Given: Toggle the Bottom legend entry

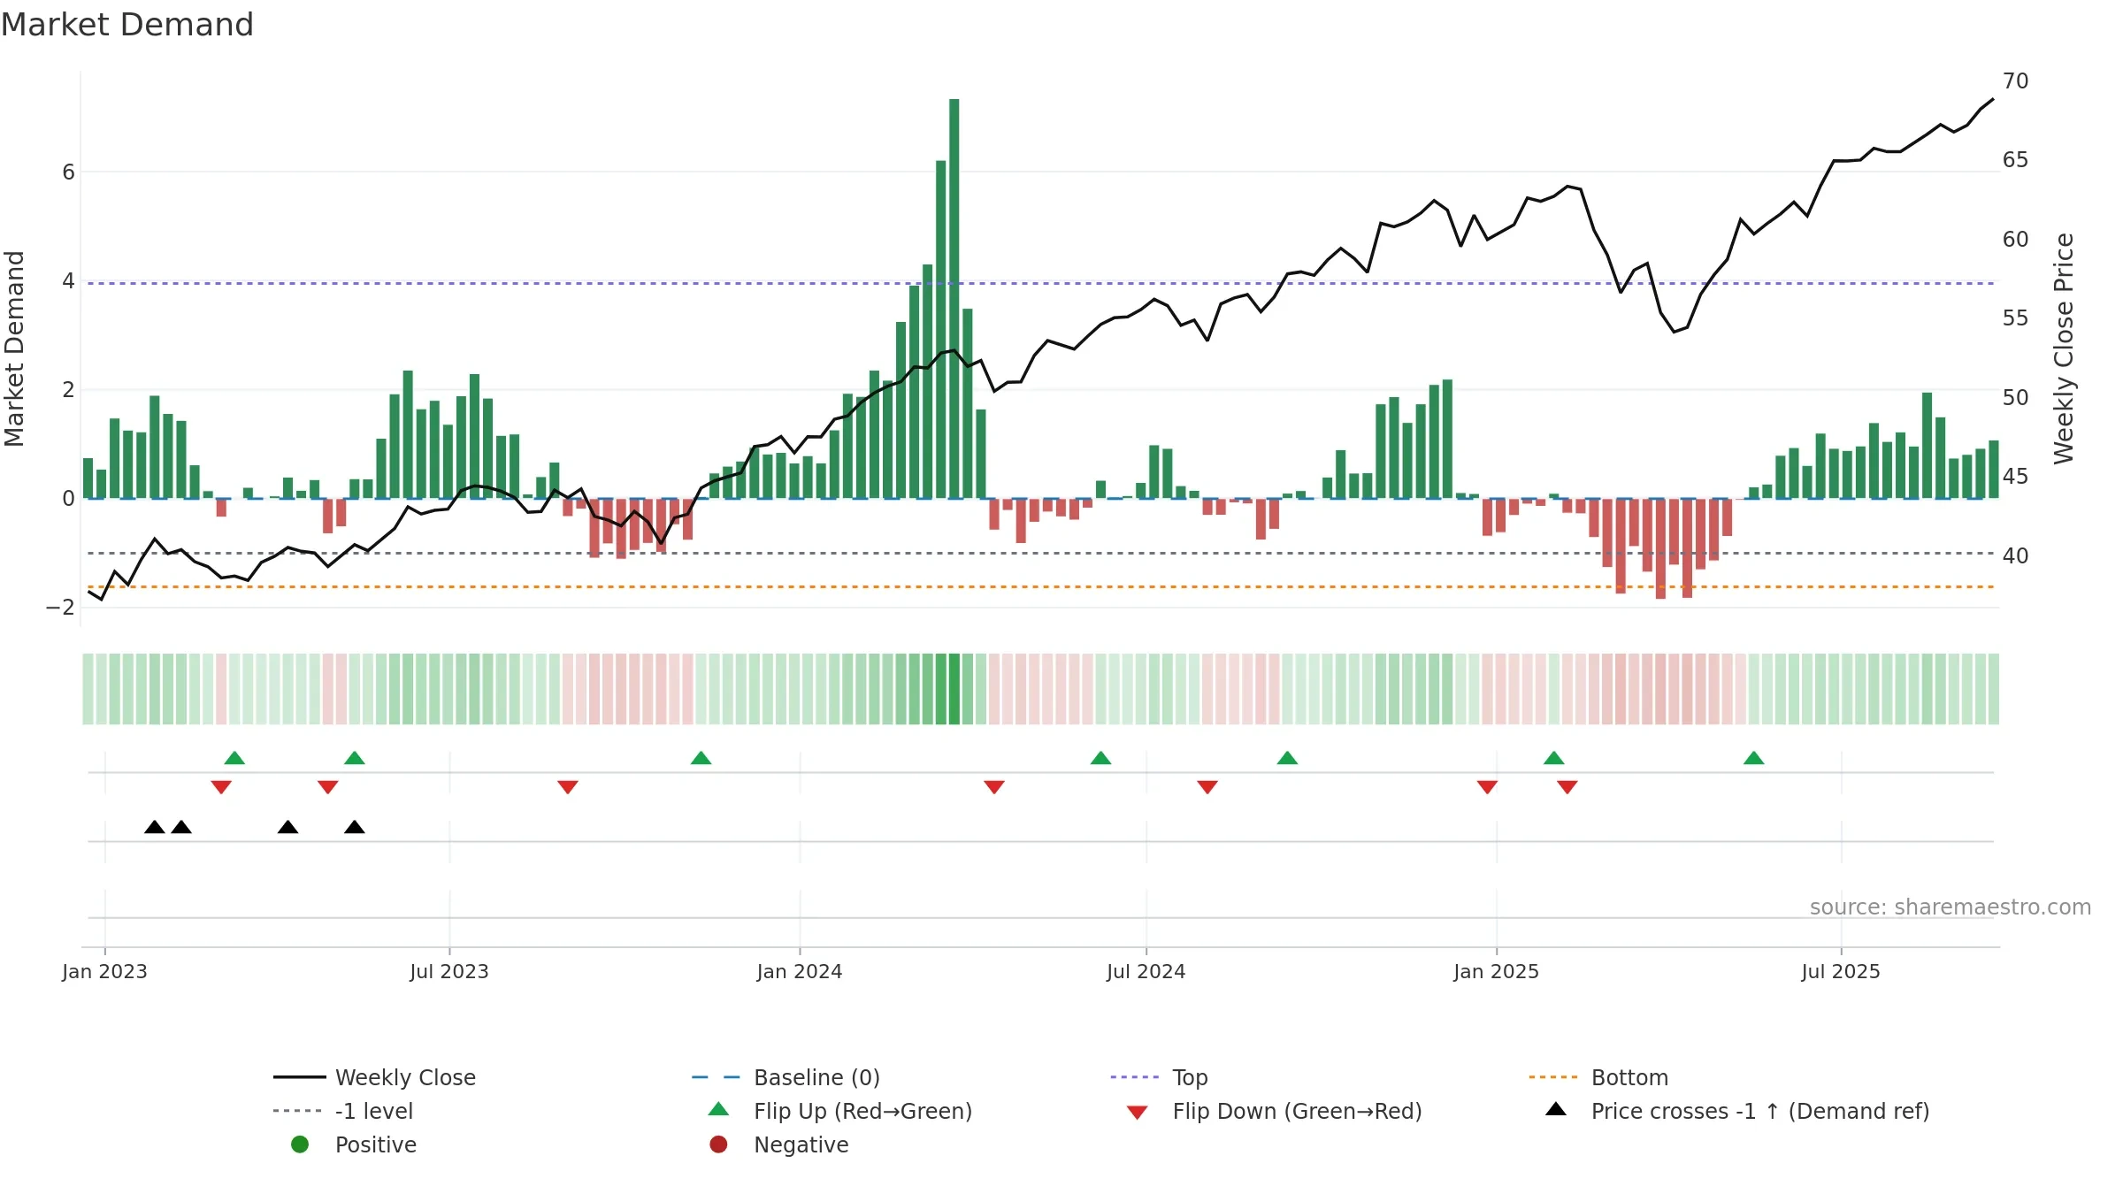Looking at the screenshot, I should pyautogui.click(x=1598, y=1077).
